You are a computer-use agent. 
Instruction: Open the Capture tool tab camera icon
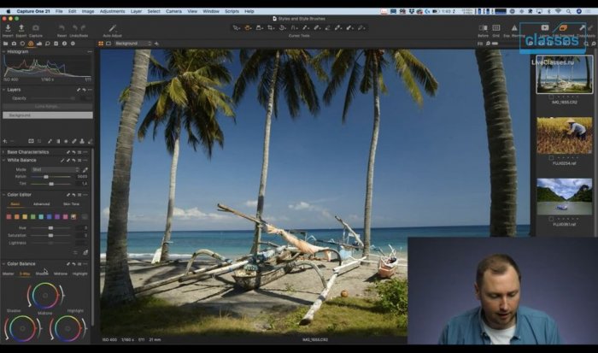tap(15, 44)
